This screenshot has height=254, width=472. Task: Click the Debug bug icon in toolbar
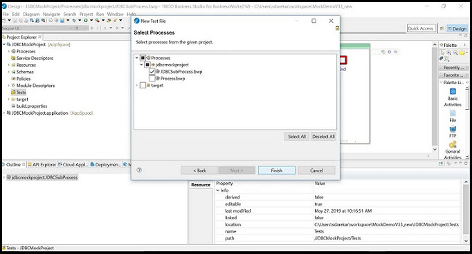tap(74, 21)
